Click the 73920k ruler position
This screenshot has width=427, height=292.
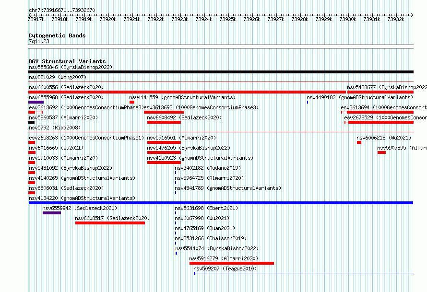click(x=108, y=19)
